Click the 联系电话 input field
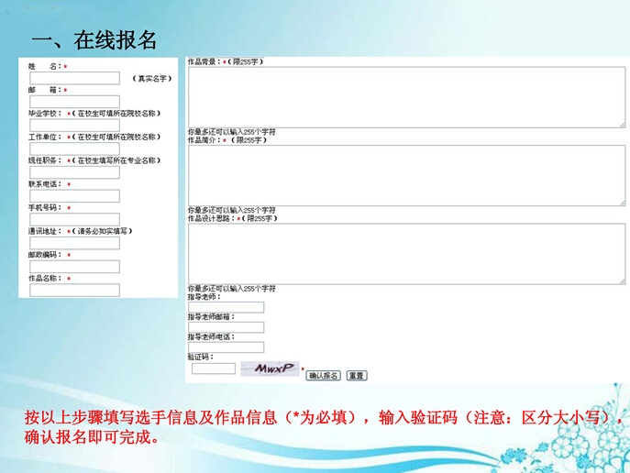This screenshot has width=630, height=473. click(74, 195)
